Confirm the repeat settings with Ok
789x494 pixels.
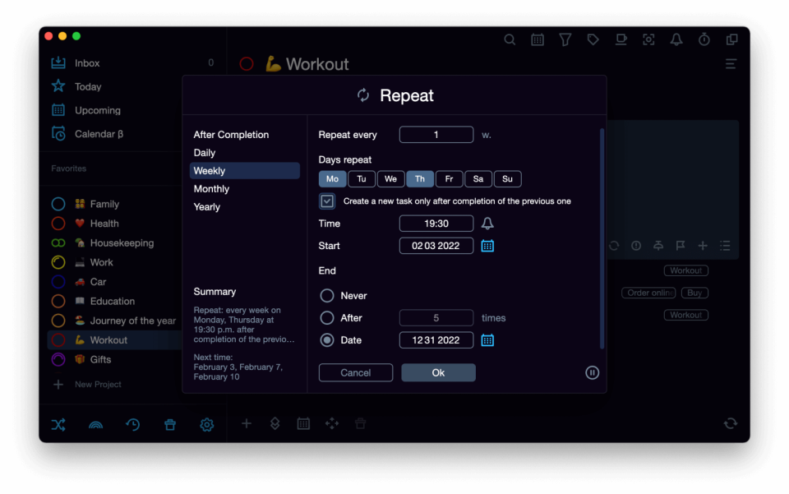pos(438,372)
